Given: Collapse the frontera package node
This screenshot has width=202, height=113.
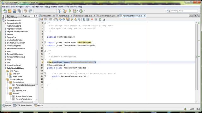Looking at the screenshot, I should click(8, 94).
